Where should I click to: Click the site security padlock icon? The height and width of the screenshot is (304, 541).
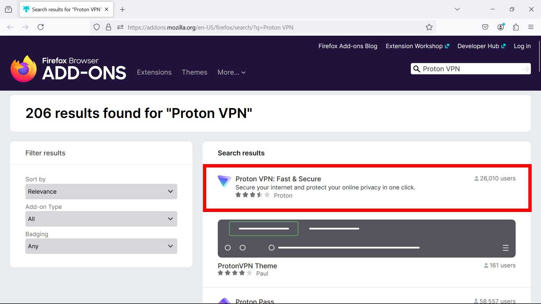(109, 27)
